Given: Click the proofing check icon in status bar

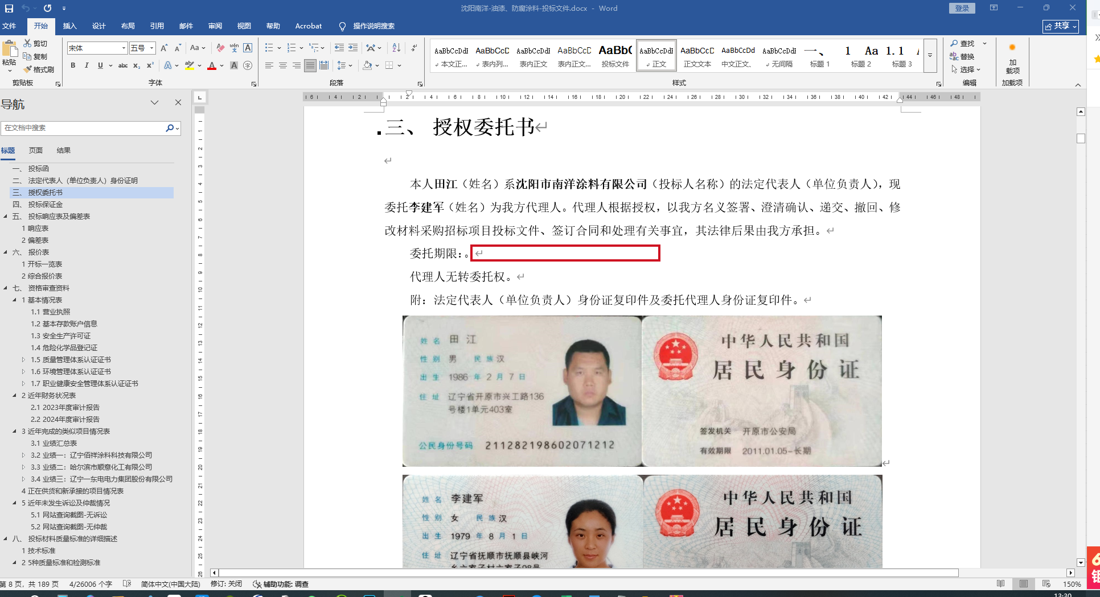Looking at the screenshot, I should coord(127,584).
